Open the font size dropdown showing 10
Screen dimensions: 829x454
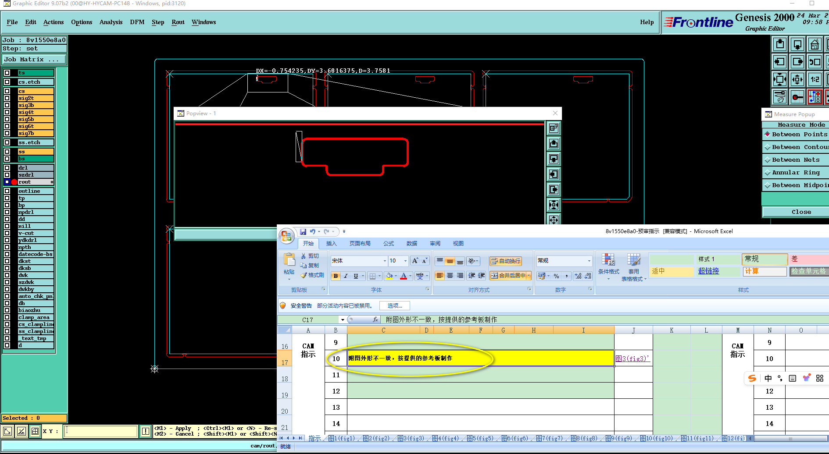pyautogui.click(x=405, y=261)
